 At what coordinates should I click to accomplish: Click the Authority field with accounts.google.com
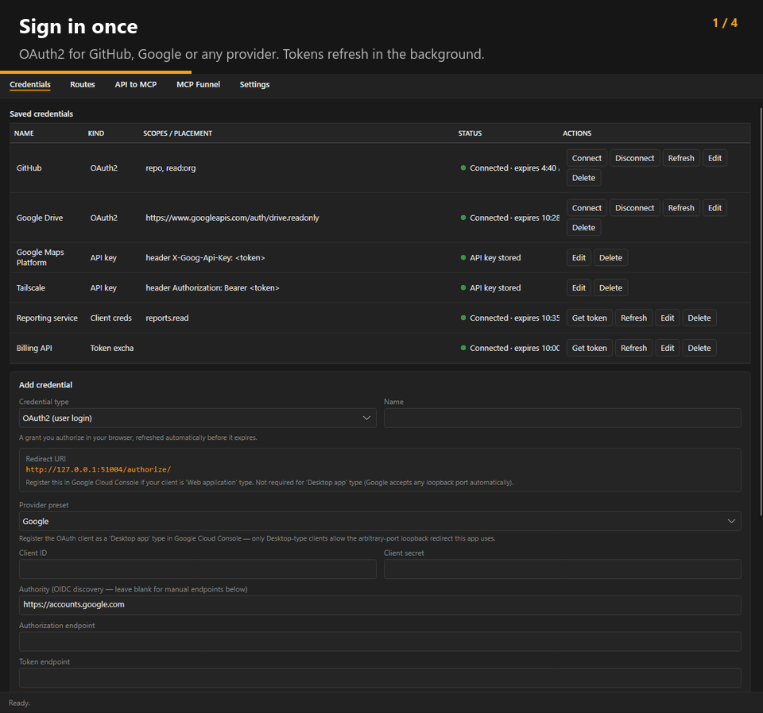tap(380, 605)
